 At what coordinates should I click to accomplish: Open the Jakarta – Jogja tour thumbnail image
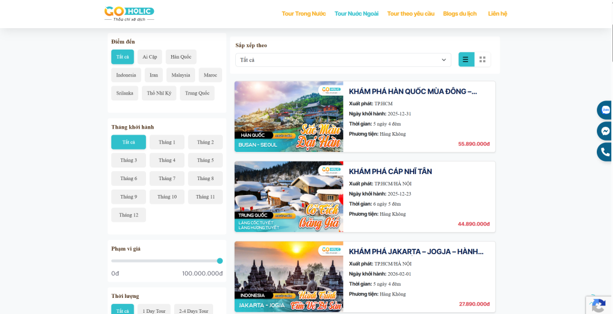click(x=289, y=276)
